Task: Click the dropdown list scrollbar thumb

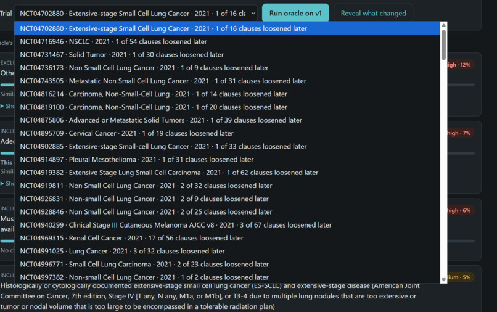Action: [444, 45]
